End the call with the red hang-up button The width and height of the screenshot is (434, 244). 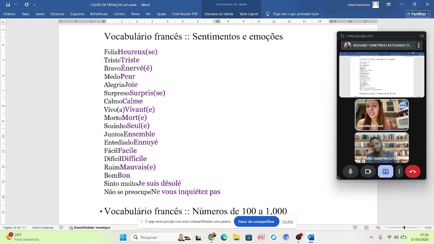pyautogui.click(x=413, y=171)
